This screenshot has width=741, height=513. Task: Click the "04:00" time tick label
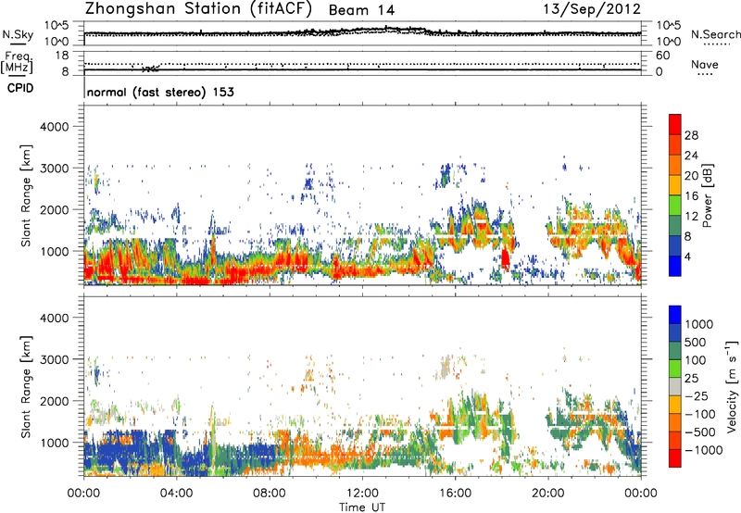click(176, 494)
